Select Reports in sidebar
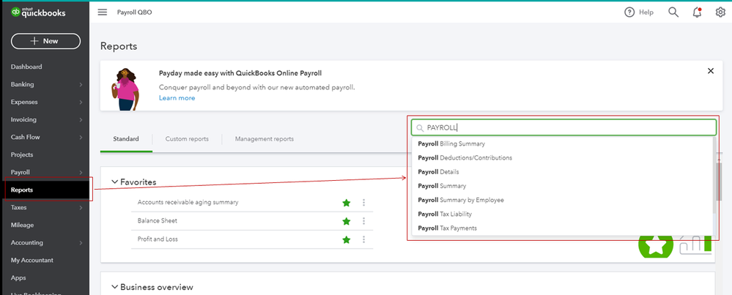The image size is (732, 295). [45, 190]
